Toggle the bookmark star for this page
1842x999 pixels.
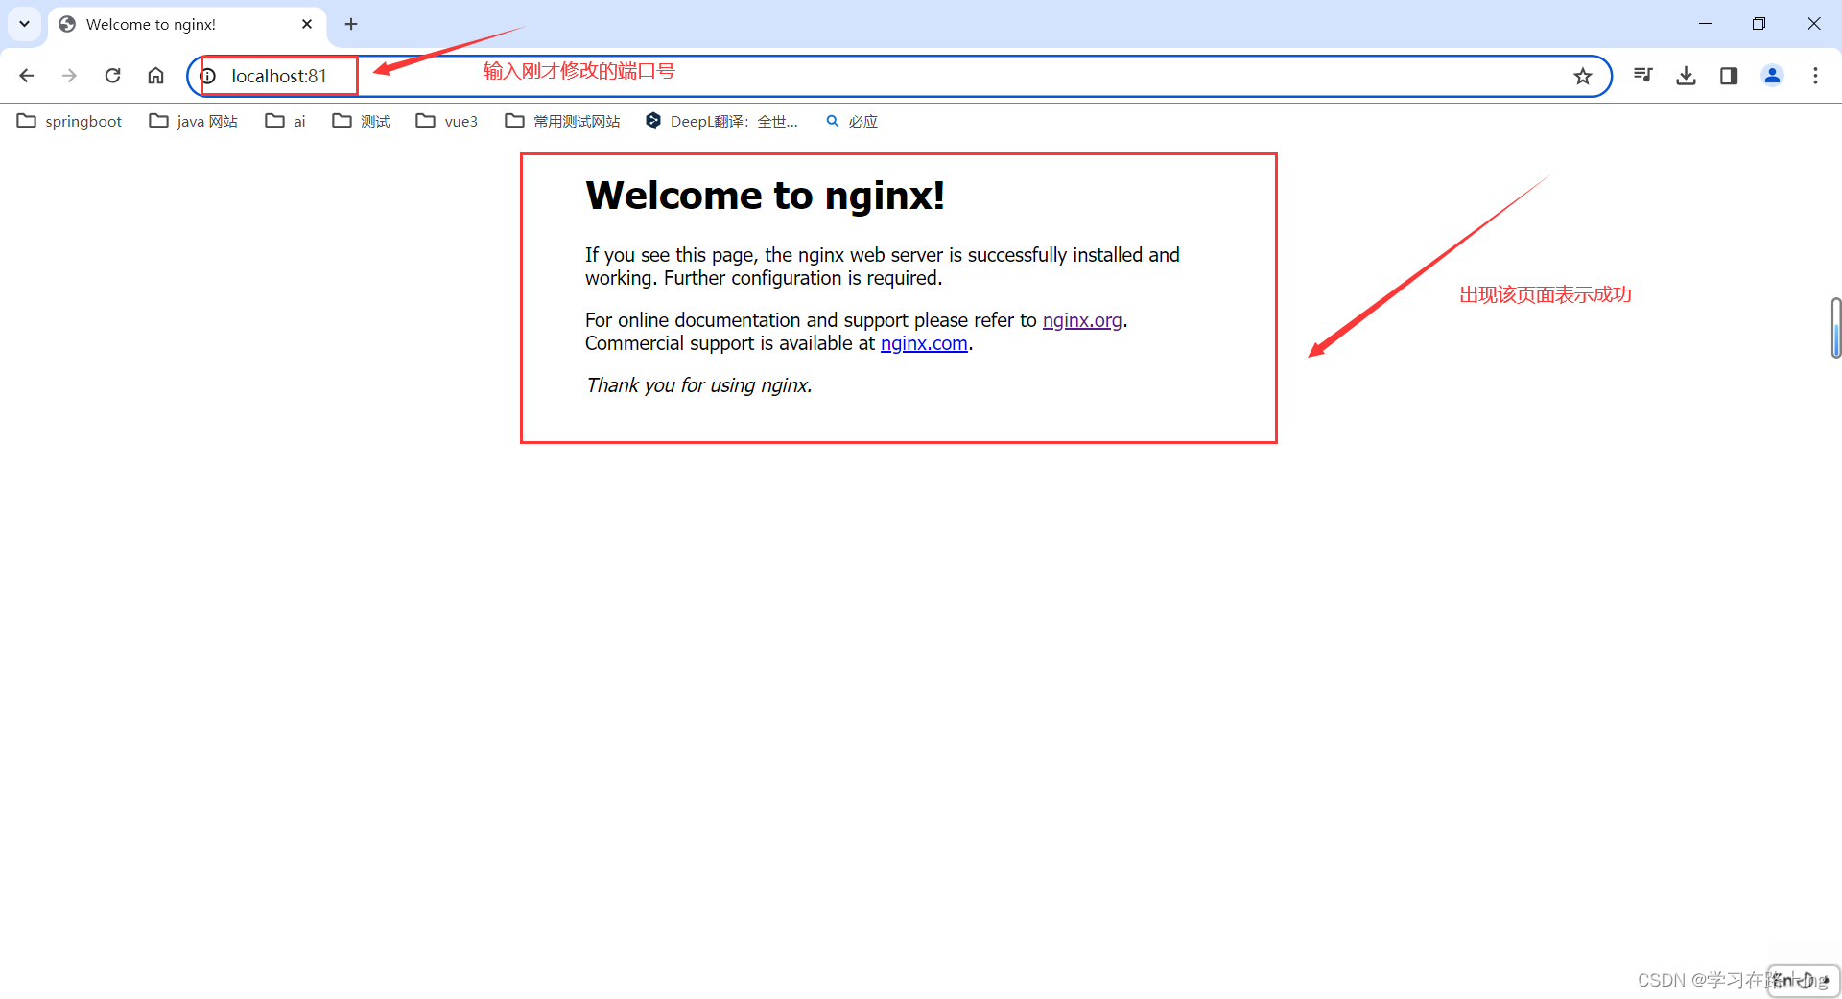(x=1582, y=75)
